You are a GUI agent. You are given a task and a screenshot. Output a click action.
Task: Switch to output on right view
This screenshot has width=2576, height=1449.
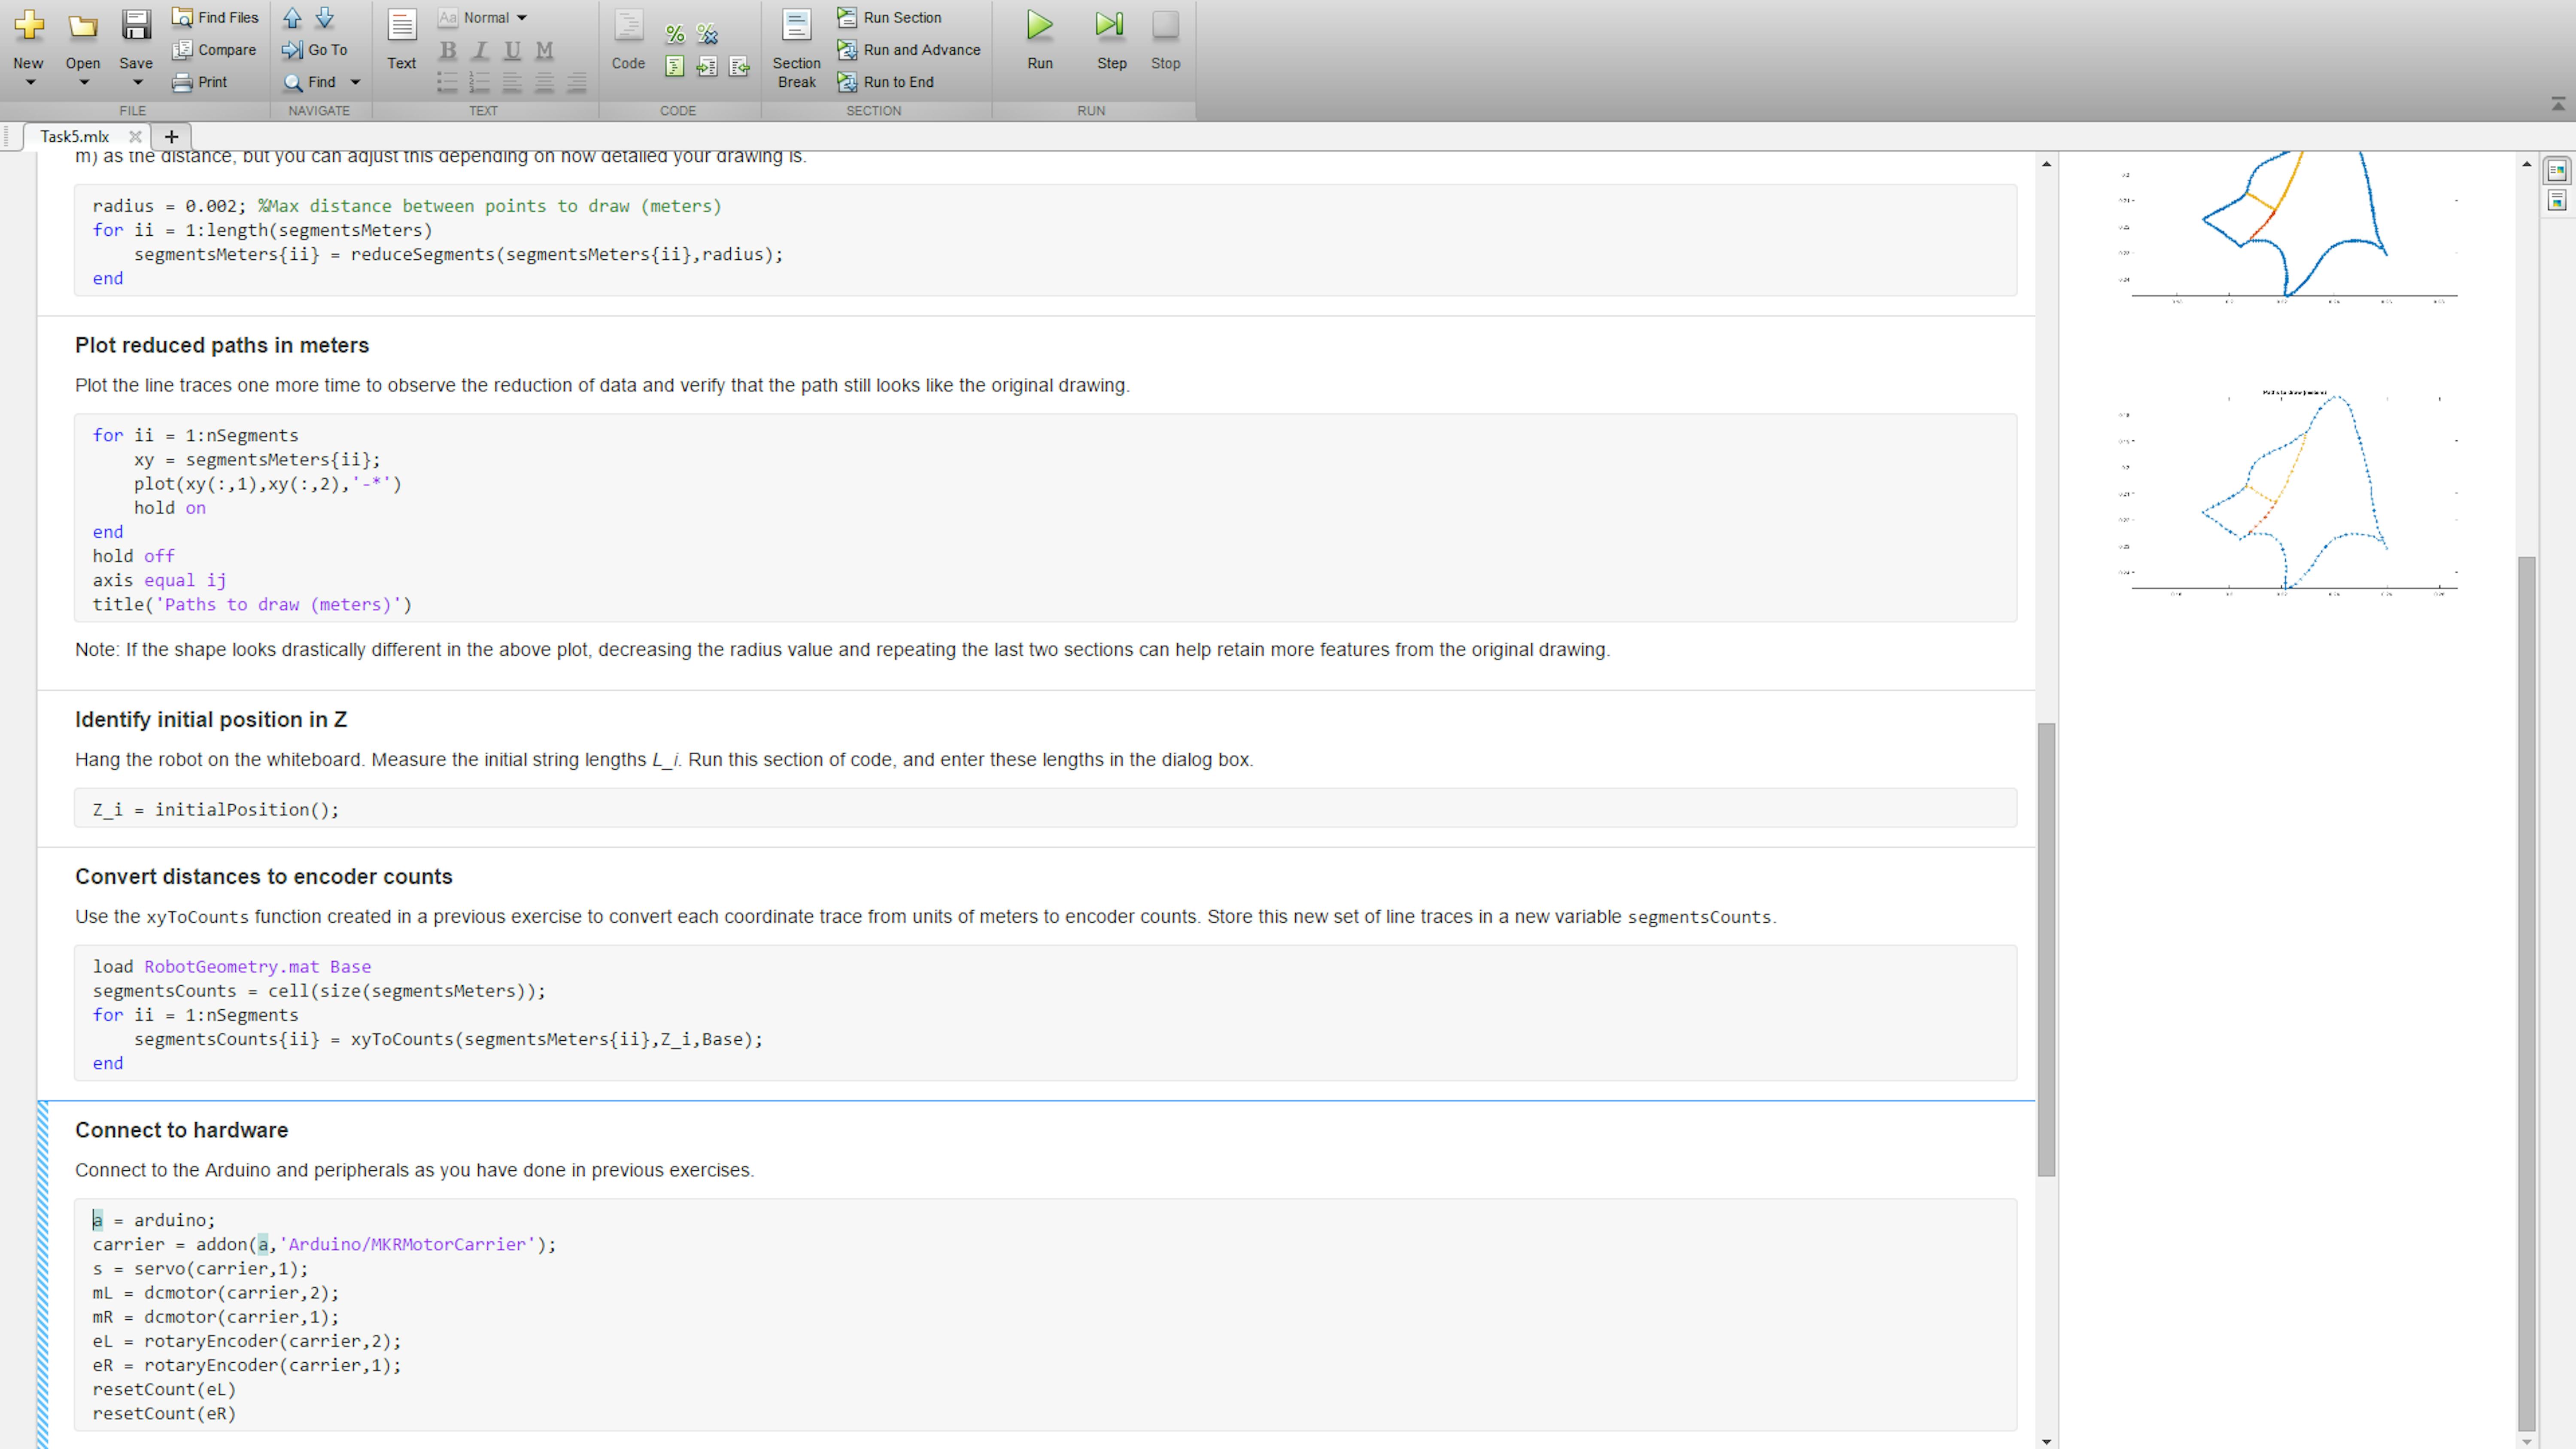click(2557, 170)
